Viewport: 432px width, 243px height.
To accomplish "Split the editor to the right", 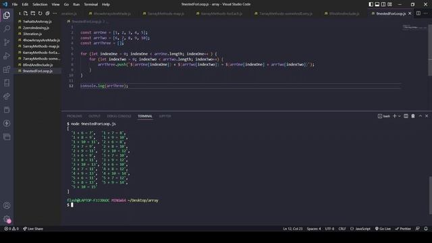I will 418,13.
